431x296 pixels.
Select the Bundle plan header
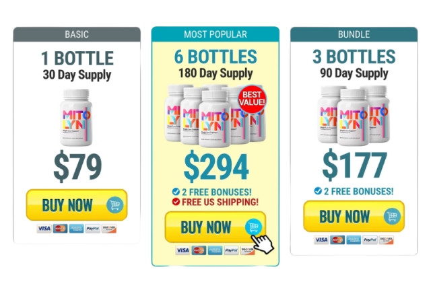(x=354, y=34)
